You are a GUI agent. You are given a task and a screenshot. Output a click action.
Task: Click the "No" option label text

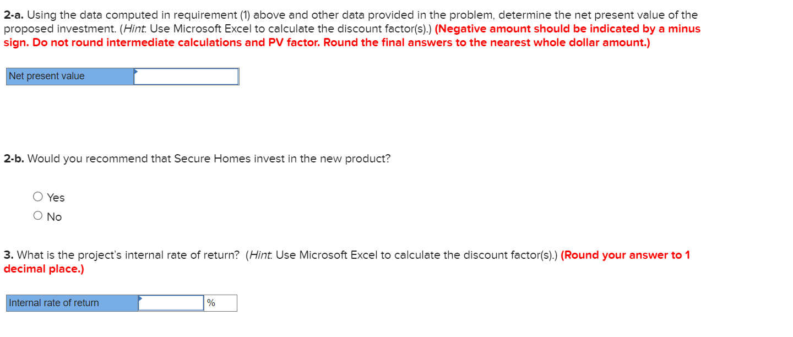[55, 217]
